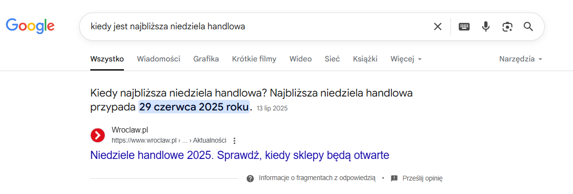Click Informacje o fragmentach z odpowiedzią link

(317, 178)
